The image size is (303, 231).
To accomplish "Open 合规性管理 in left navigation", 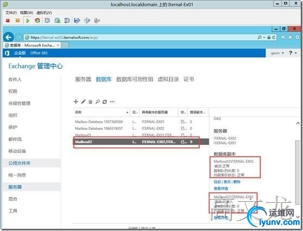I will pos(20,104).
